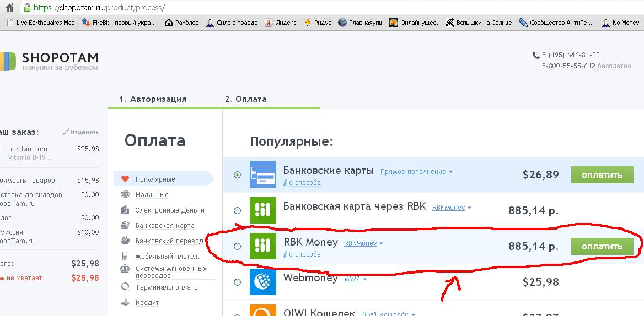Open the Рамблер bookmark
644x316 pixels.
coord(181,23)
